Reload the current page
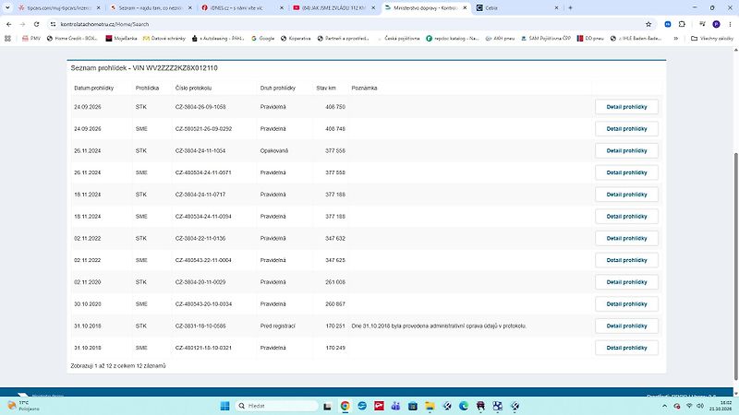 [x=36, y=24]
